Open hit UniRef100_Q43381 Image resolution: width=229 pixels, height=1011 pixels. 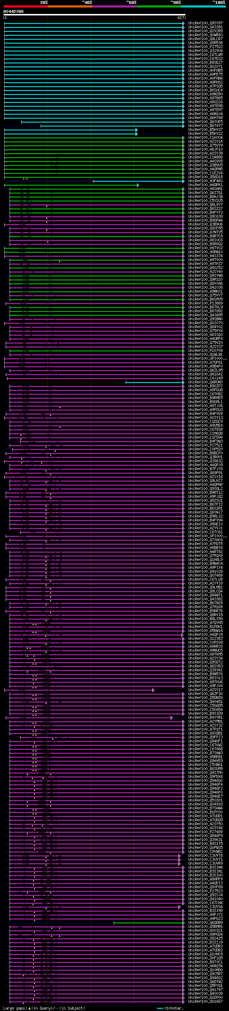tap(205, 27)
